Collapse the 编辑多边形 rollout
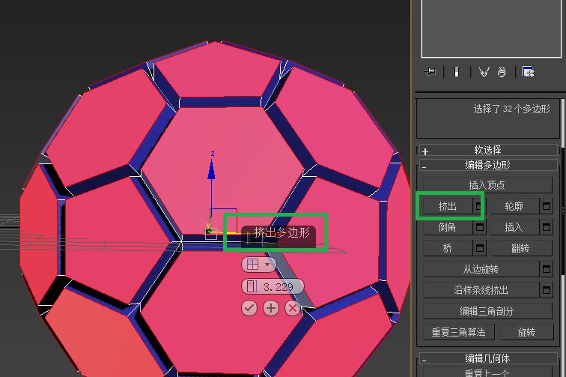 [x=488, y=166]
